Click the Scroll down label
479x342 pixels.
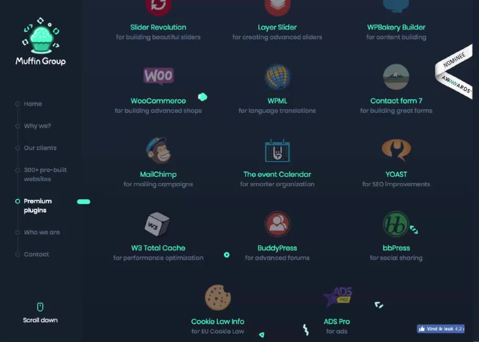[x=40, y=320]
